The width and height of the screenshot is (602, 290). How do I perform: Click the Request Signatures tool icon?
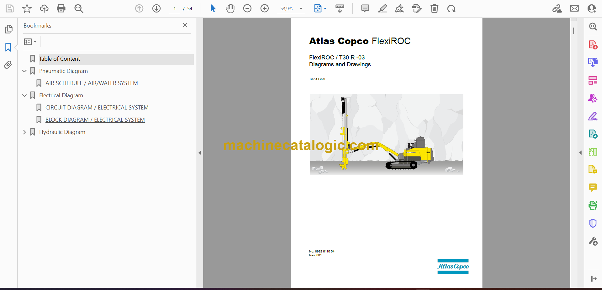click(x=593, y=98)
